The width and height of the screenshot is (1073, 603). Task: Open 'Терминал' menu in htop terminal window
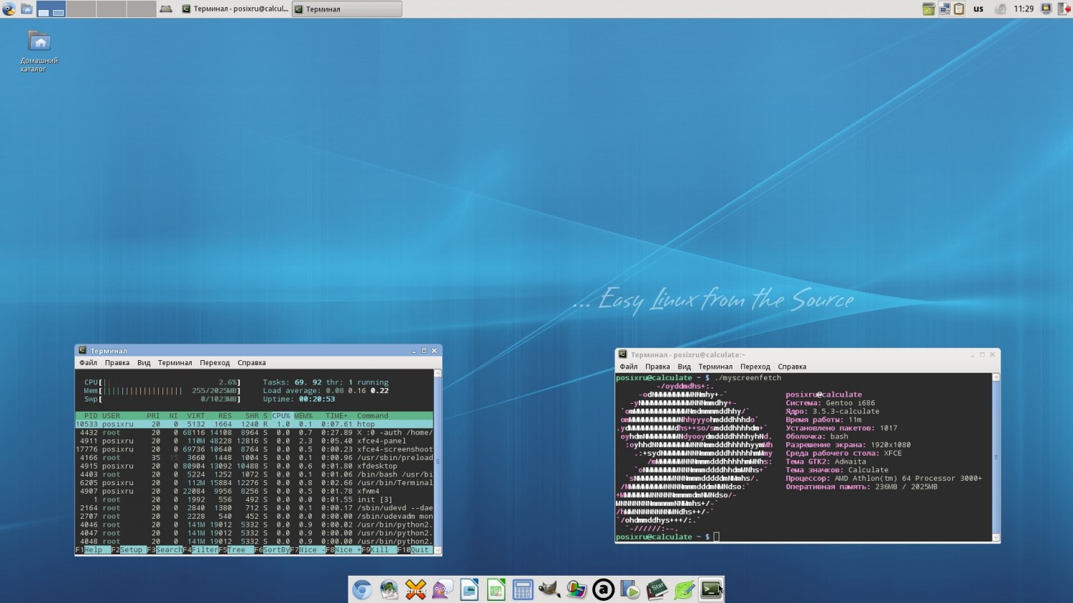click(x=175, y=363)
